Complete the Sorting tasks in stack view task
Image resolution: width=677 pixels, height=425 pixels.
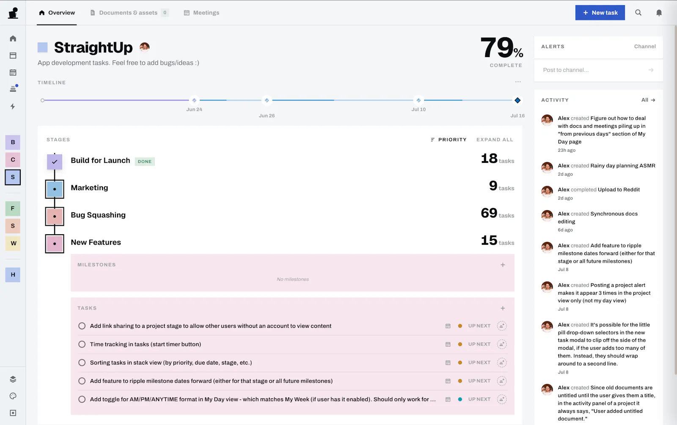pos(82,362)
